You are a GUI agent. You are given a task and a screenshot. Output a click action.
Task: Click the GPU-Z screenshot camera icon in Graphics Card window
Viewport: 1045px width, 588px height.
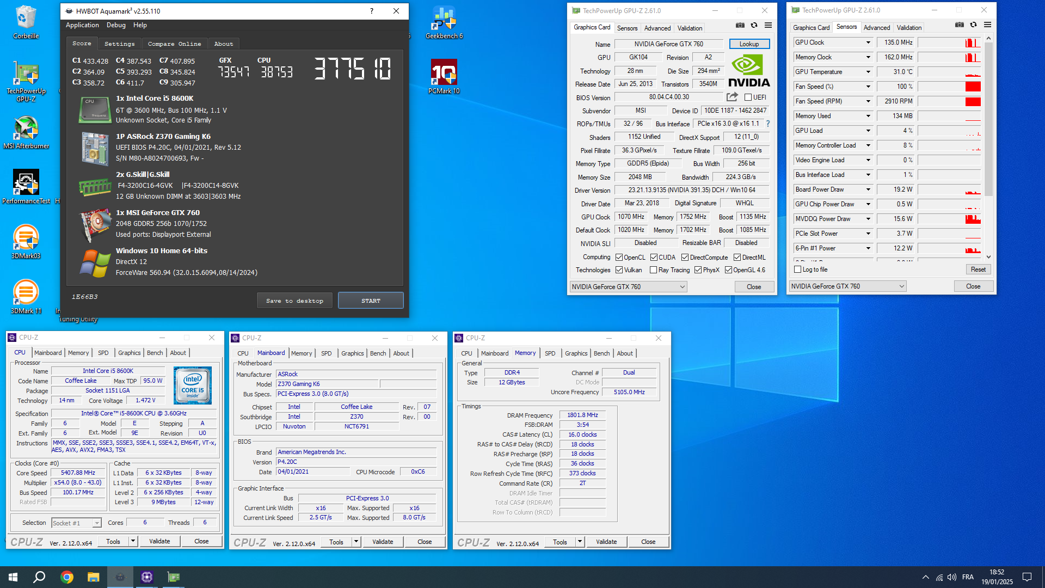pyautogui.click(x=740, y=25)
